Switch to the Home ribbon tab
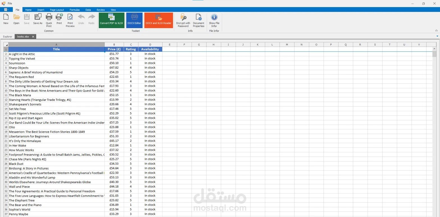The width and height of the screenshot is (440, 217). click(x=28, y=10)
